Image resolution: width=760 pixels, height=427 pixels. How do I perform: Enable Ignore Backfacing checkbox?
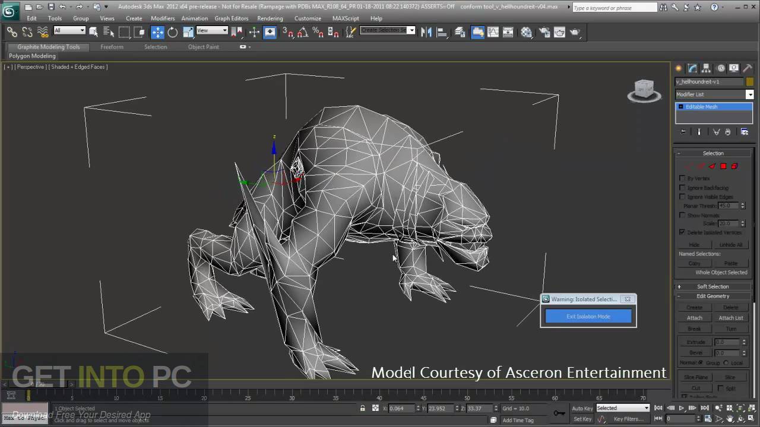pos(682,187)
